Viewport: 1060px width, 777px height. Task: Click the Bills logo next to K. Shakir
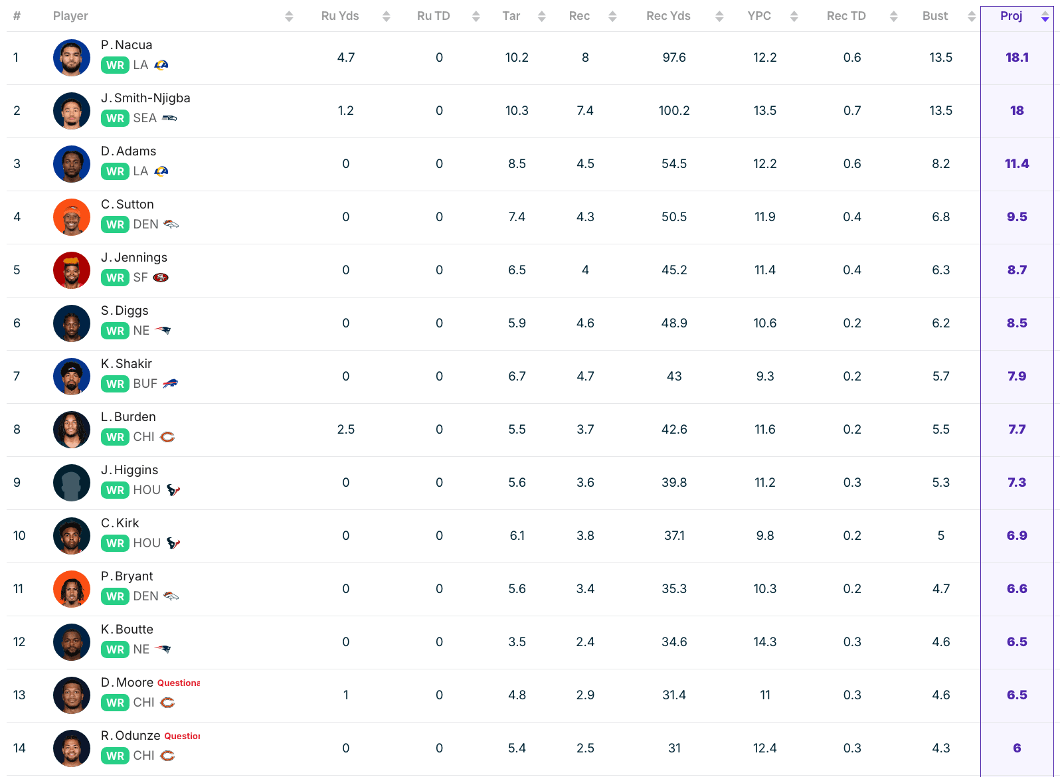(x=171, y=384)
